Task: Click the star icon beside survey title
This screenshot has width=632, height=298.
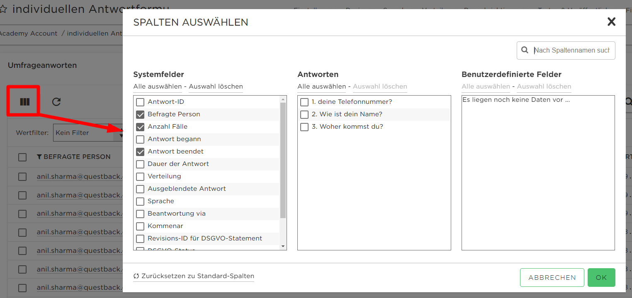Action: click(x=3, y=9)
